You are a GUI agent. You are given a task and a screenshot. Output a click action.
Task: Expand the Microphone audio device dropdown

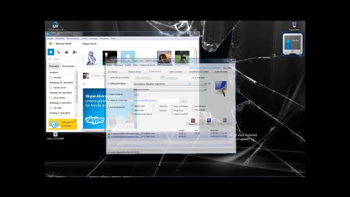pyautogui.click(x=205, y=84)
